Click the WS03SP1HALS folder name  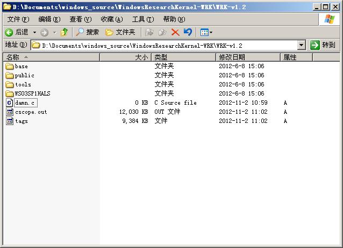point(32,93)
